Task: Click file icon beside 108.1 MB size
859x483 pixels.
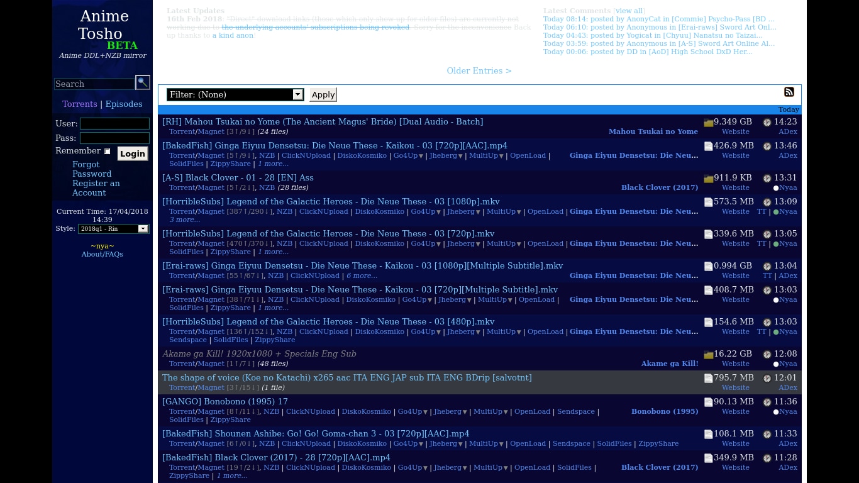Action: [x=708, y=435]
